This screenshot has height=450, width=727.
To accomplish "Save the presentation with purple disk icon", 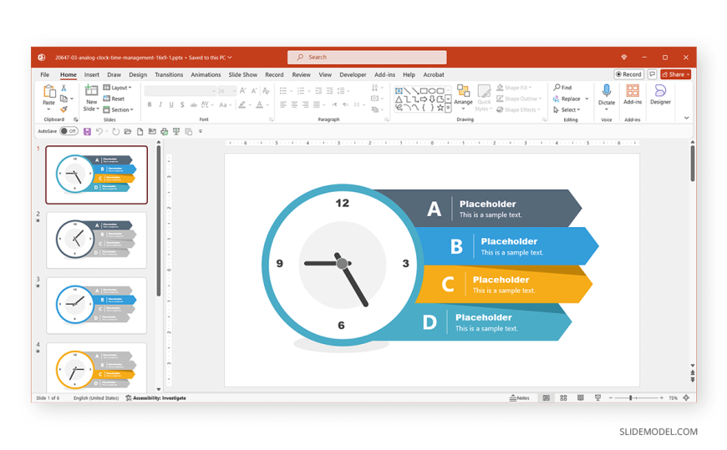I will [87, 132].
